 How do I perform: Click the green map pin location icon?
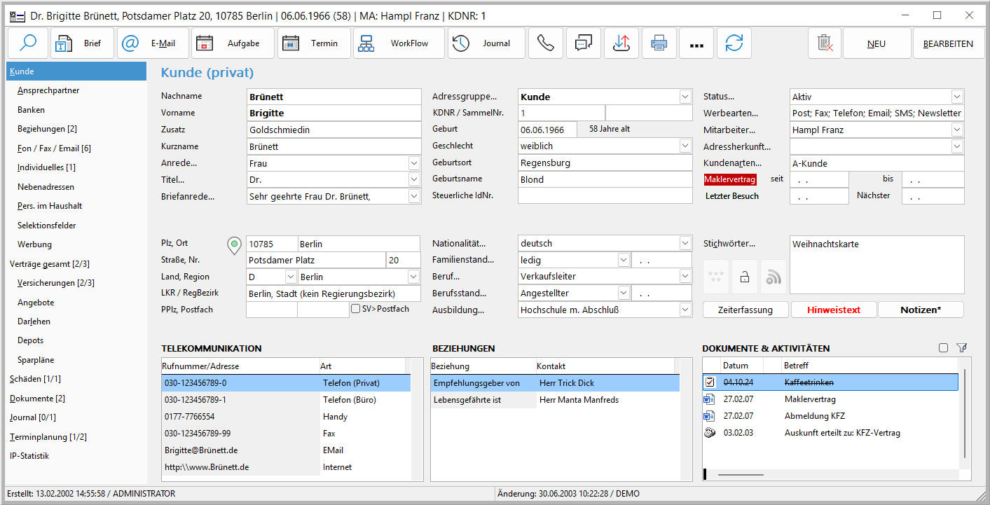point(235,245)
